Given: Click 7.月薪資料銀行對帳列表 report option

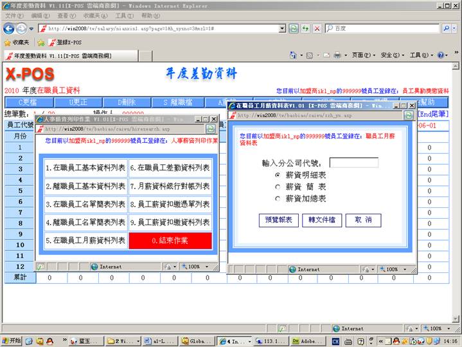Looking at the screenshot, I should [x=170, y=186].
